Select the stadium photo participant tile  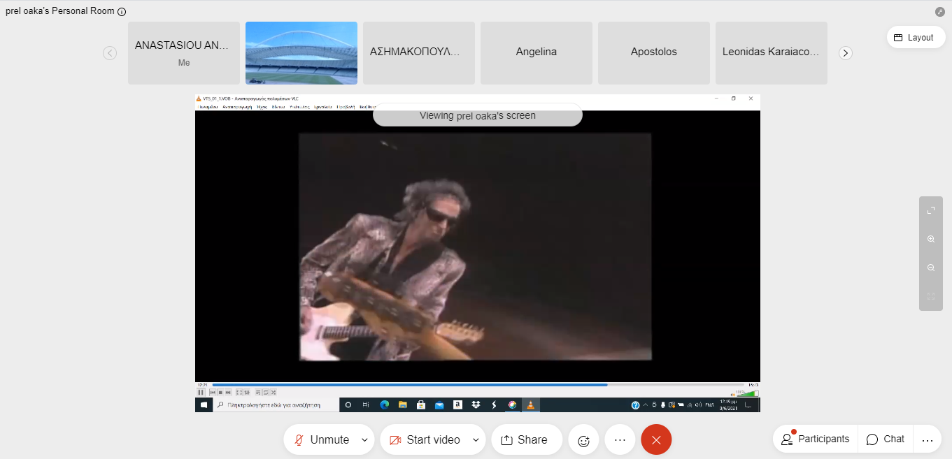point(301,53)
